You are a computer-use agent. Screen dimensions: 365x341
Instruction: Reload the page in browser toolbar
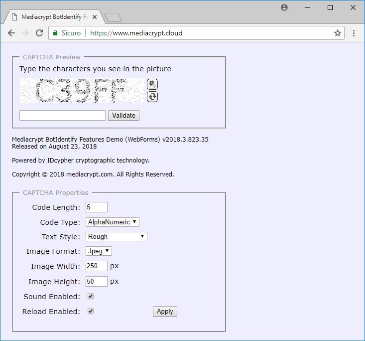tap(39, 33)
